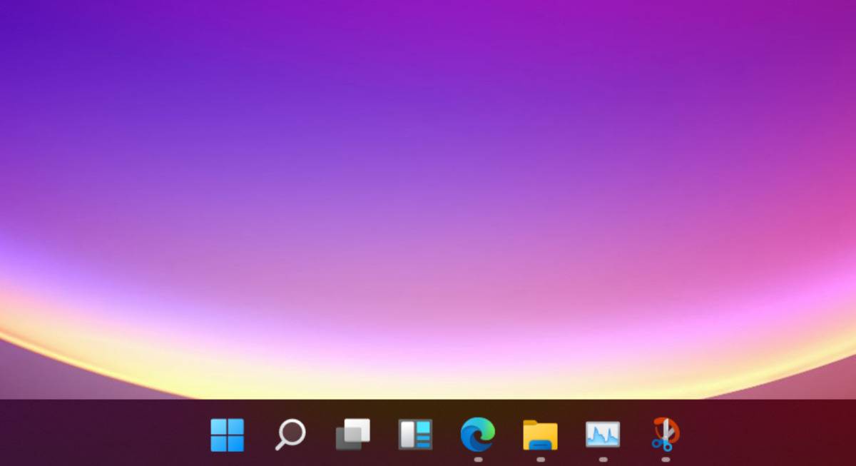The image size is (856, 466).
Task: Click the blue Windows logo
Action: pos(228,433)
